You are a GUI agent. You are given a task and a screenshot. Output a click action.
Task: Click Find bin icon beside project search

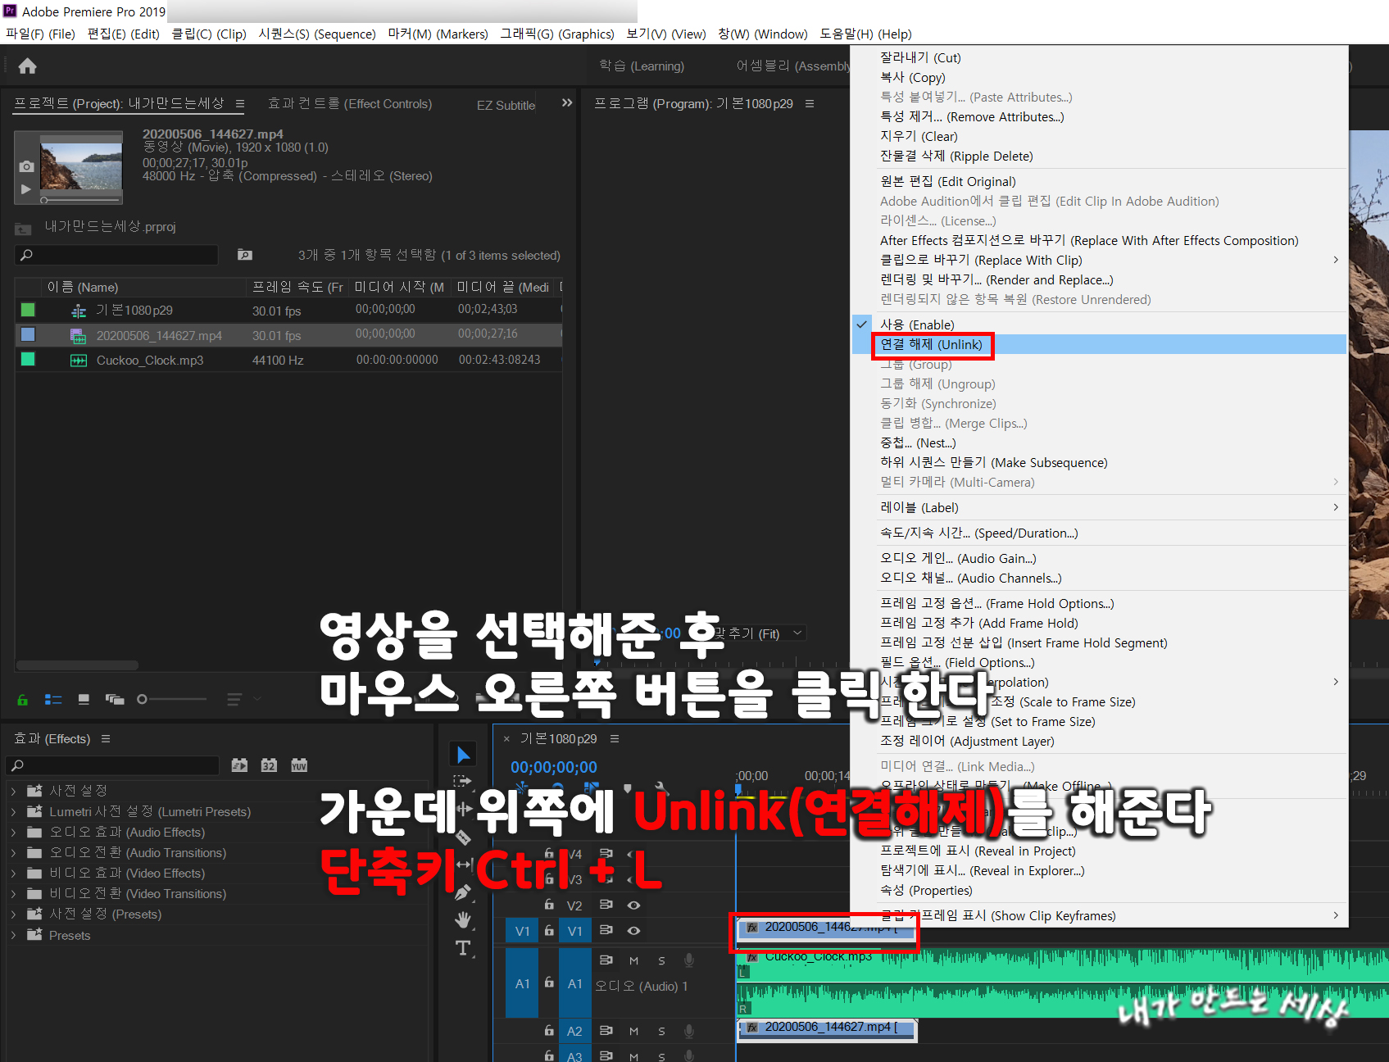[x=245, y=255]
